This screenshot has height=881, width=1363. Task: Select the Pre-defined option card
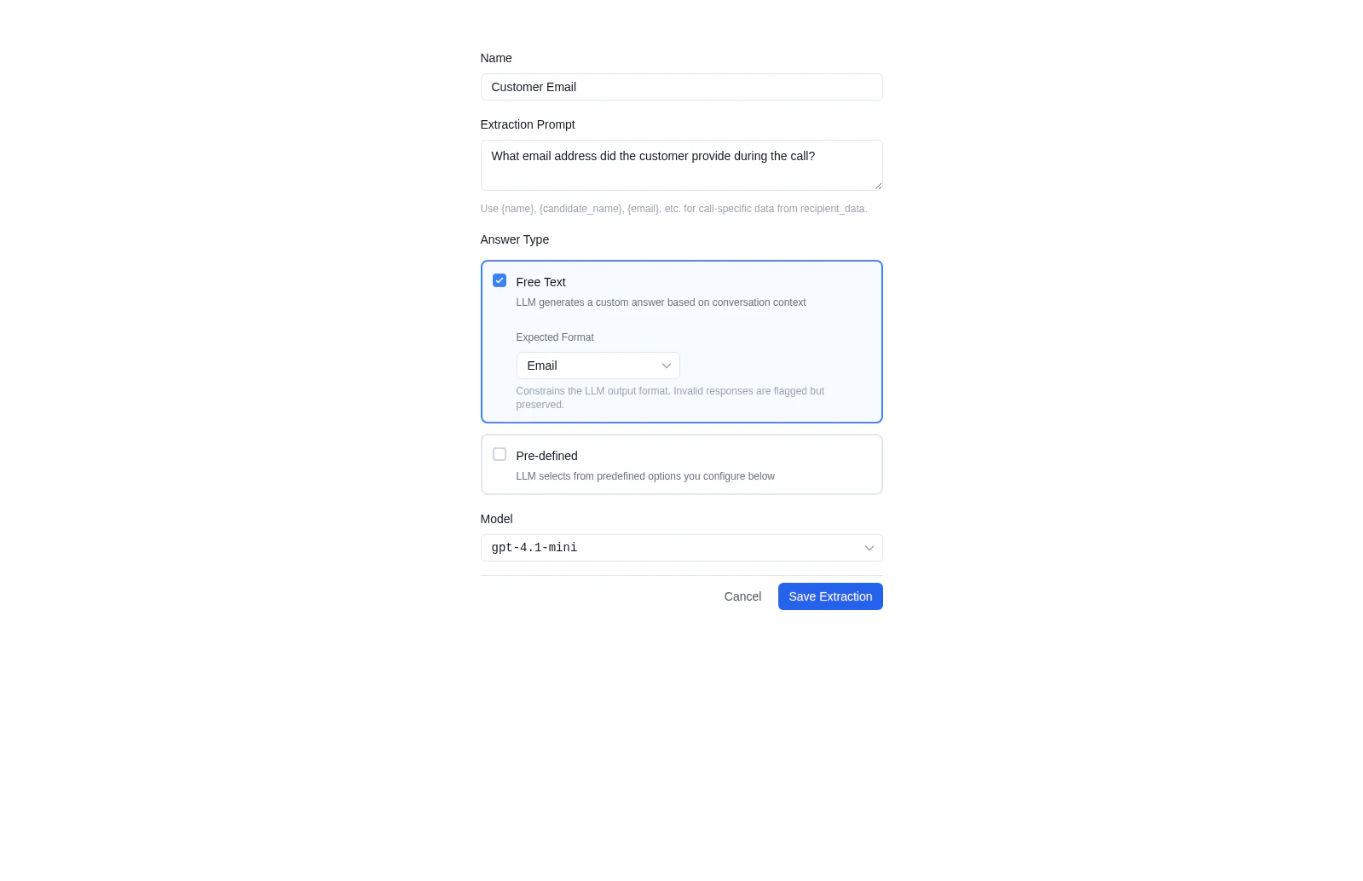[x=681, y=464]
